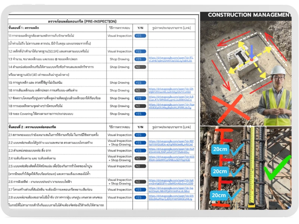Click row 2.6 'การฝังสลีฟ' description text
Image resolution: width=299 pixels, height=224 pixels.
(40, 182)
